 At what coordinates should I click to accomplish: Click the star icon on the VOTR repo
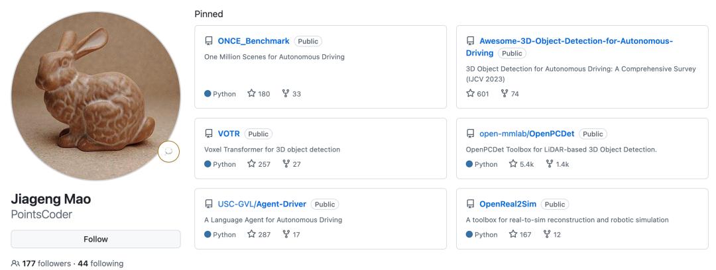251,164
